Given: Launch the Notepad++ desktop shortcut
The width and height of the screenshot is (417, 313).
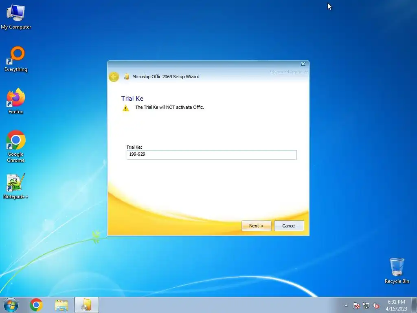Looking at the screenshot, I should point(16,186).
